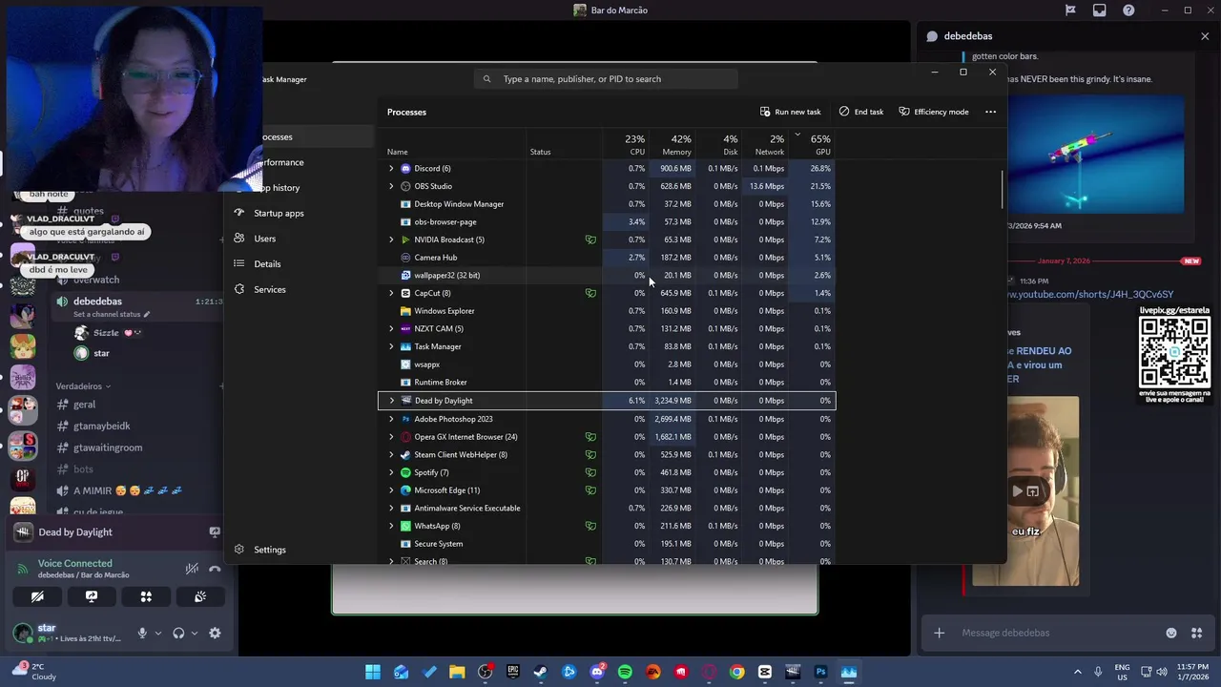
Task: Play the embedded YouTube short video
Action: [1017, 491]
